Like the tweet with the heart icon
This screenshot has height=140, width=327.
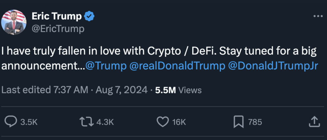pos(163,122)
